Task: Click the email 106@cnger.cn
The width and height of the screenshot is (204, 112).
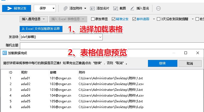Action: [x=60, y=107]
